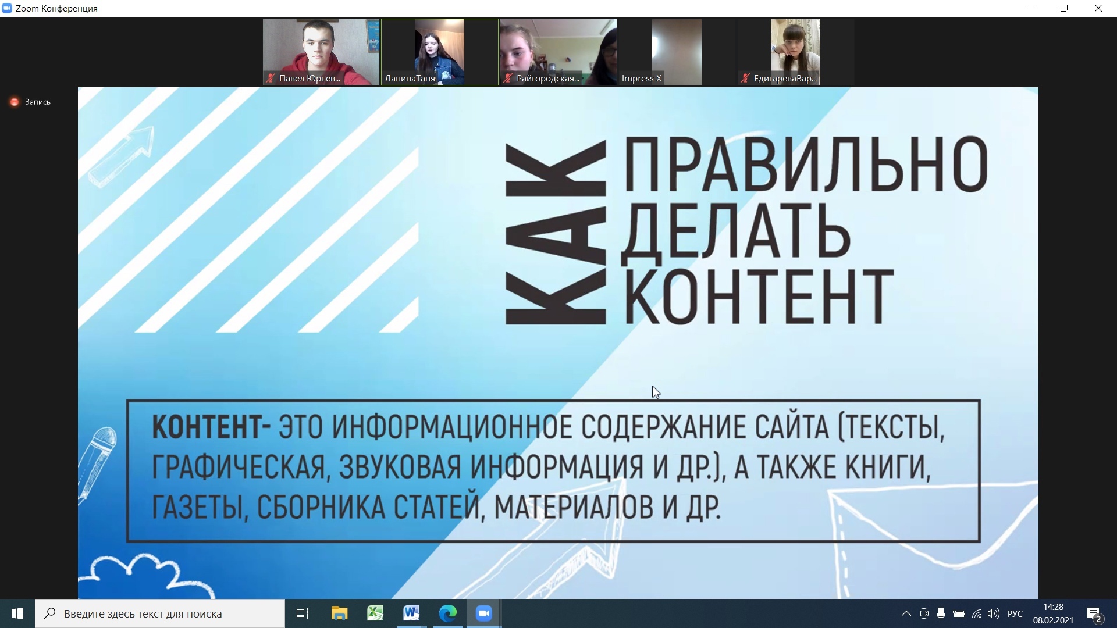Click the Task View icon
Image resolution: width=1117 pixels, height=628 pixels.
(303, 613)
